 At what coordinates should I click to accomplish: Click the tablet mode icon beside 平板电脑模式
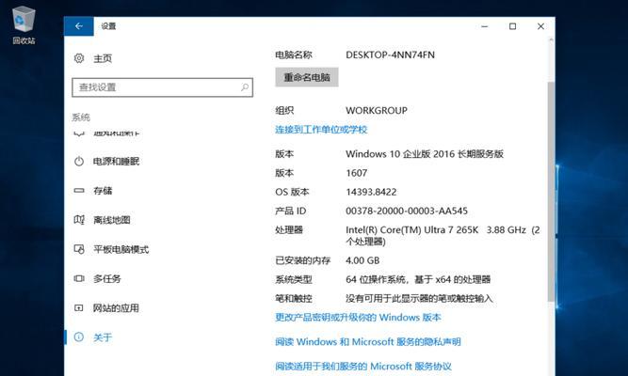(x=79, y=250)
